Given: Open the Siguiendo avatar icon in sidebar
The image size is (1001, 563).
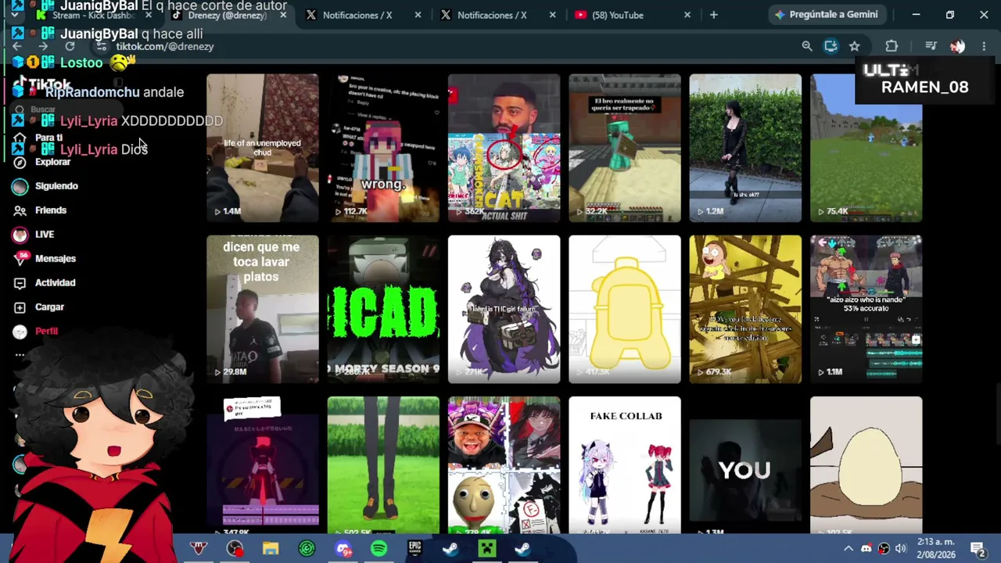Looking at the screenshot, I should 20,186.
